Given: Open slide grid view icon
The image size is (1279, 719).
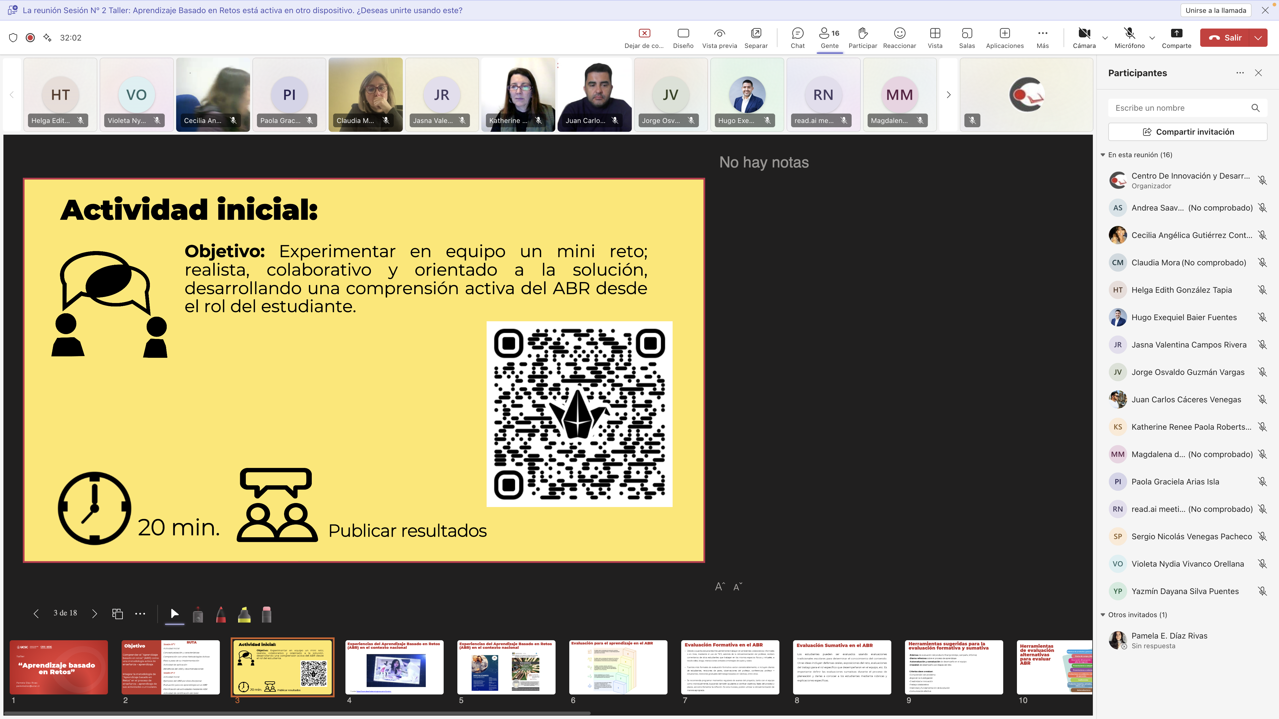Looking at the screenshot, I should [117, 614].
